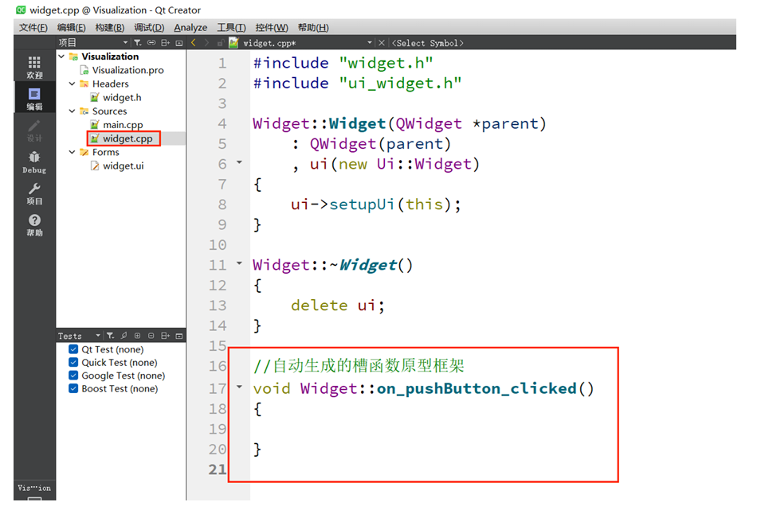Close the widget.cpp document

(382, 43)
